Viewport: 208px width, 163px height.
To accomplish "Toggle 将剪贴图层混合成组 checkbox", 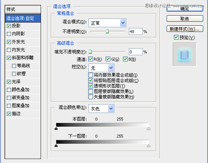I will (90, 80).
